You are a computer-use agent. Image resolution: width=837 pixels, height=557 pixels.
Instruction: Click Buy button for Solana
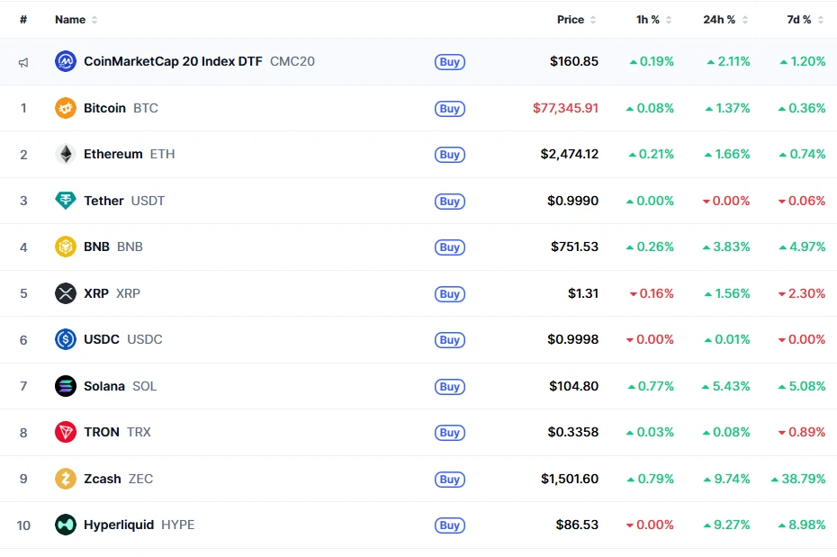tap(449, 387)
